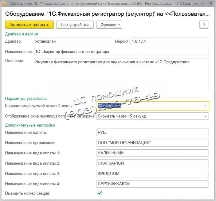
Task: Edit payment type 3 field 'КРЕДИТОМ'
Action: [x=152, y=173]
